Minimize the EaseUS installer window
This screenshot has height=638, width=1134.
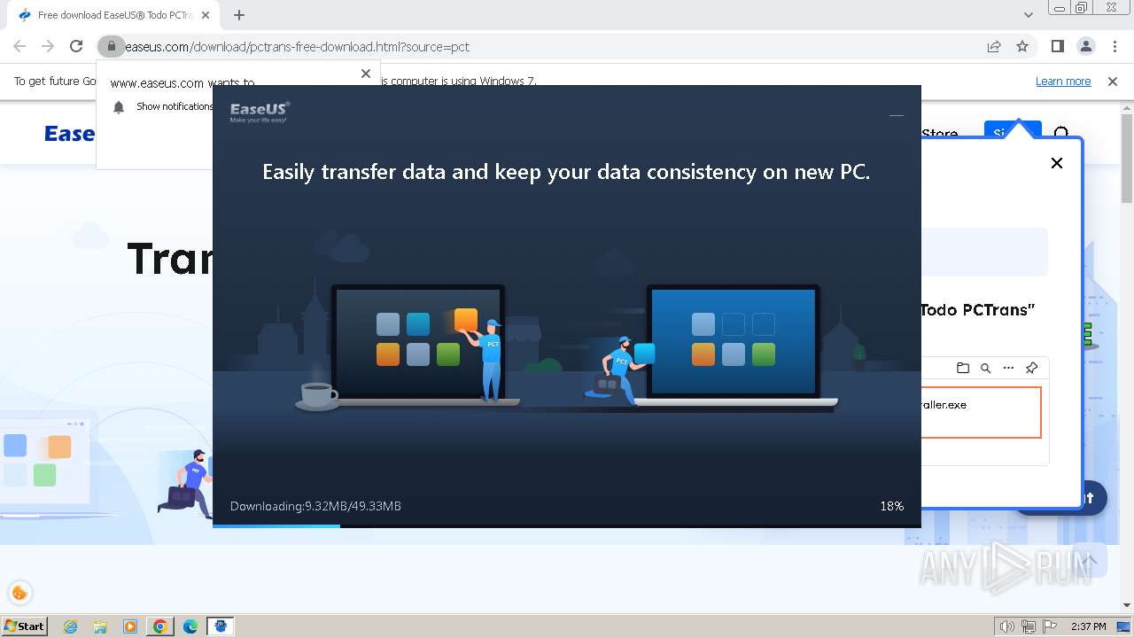(x=897, y=114)
